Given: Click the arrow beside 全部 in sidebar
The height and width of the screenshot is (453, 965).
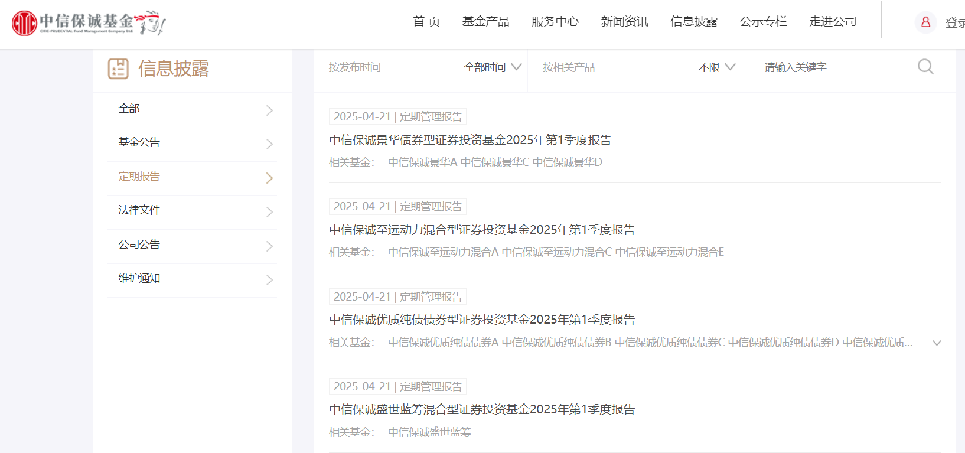Looking at the screenshot, I should pos(269,110).
